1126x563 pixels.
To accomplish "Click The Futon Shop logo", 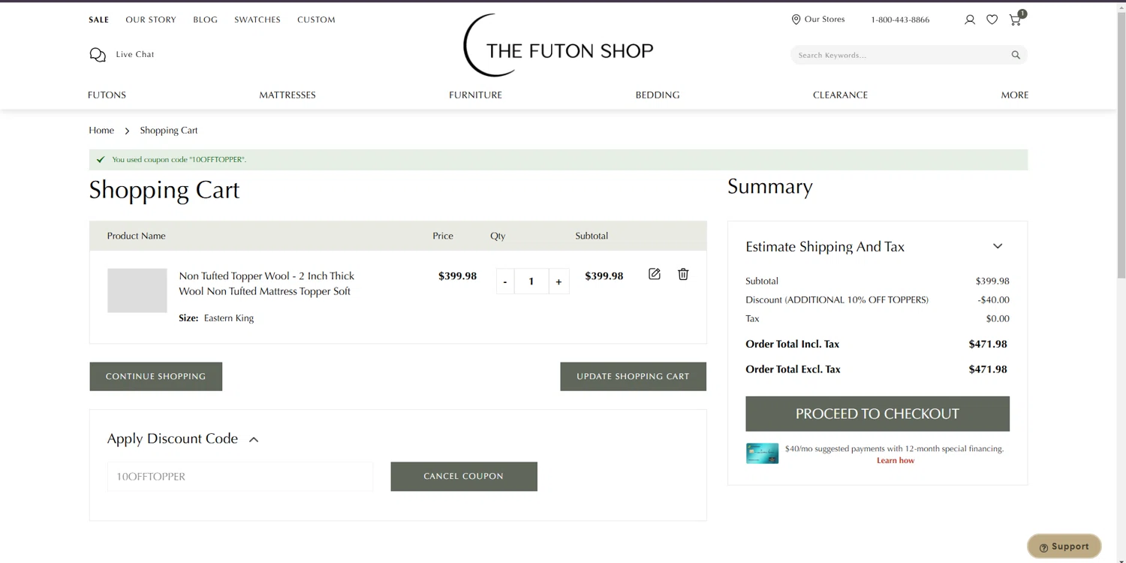I will coord(558,45).
